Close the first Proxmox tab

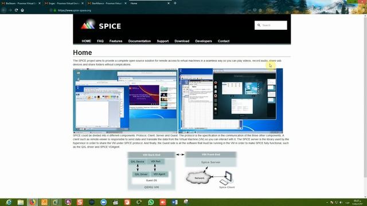(40, 3)
